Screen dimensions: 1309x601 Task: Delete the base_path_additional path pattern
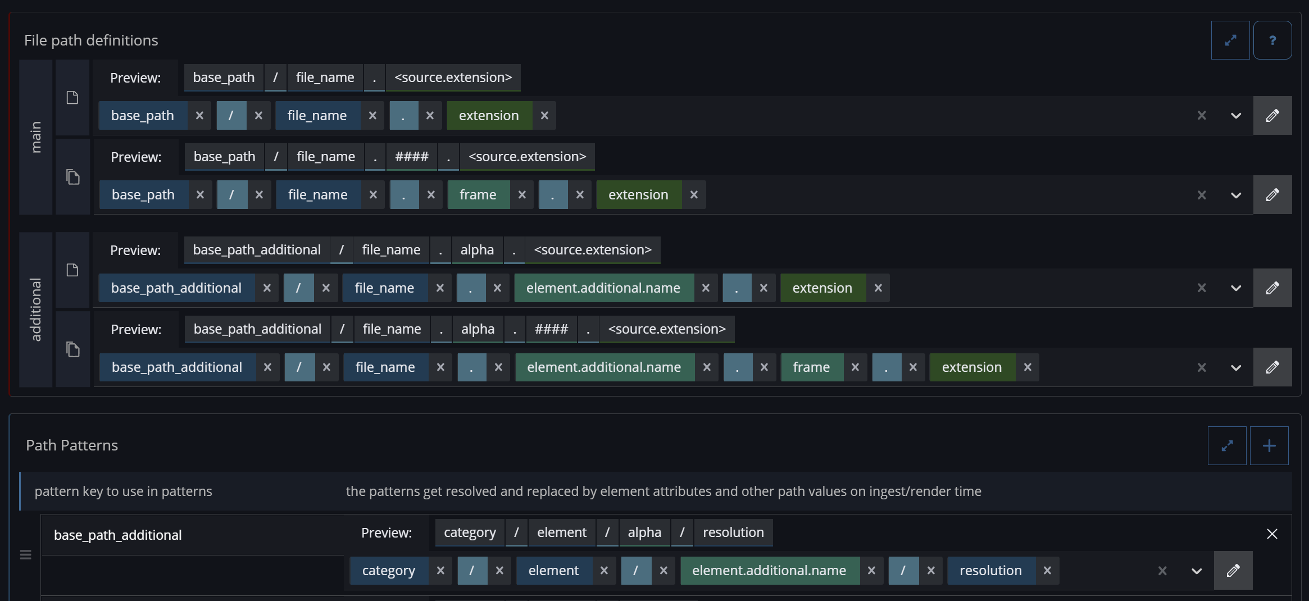pyautogui.click(x=1272, y=534)
